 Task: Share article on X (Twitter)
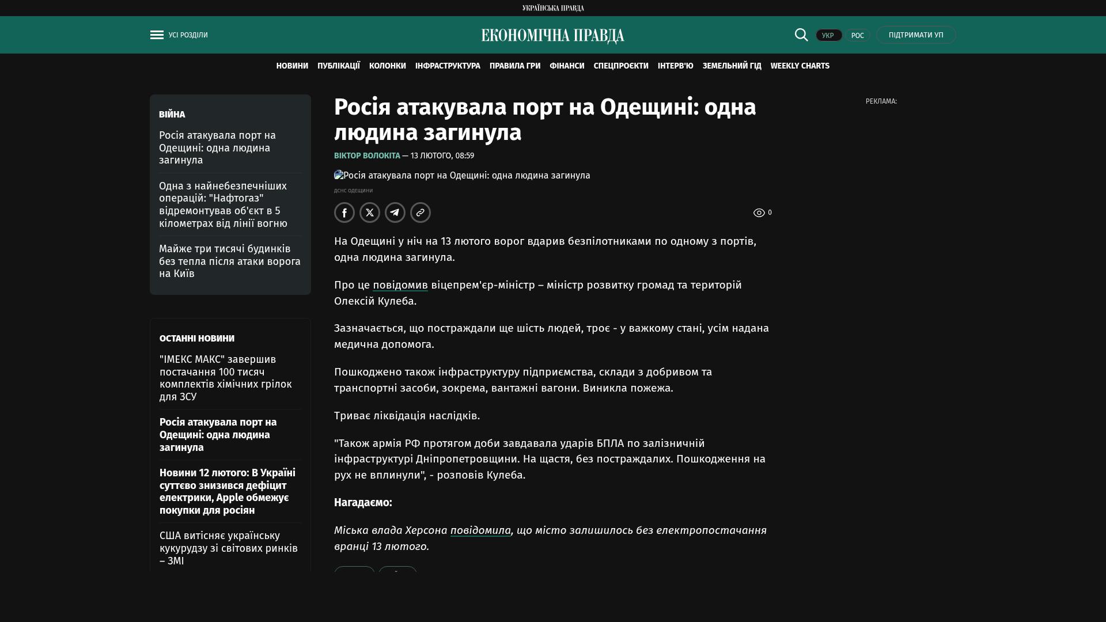pyautogui.click(x=370, y=213)
